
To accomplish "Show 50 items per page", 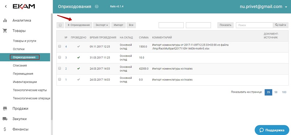I will [x=276, y=92].
